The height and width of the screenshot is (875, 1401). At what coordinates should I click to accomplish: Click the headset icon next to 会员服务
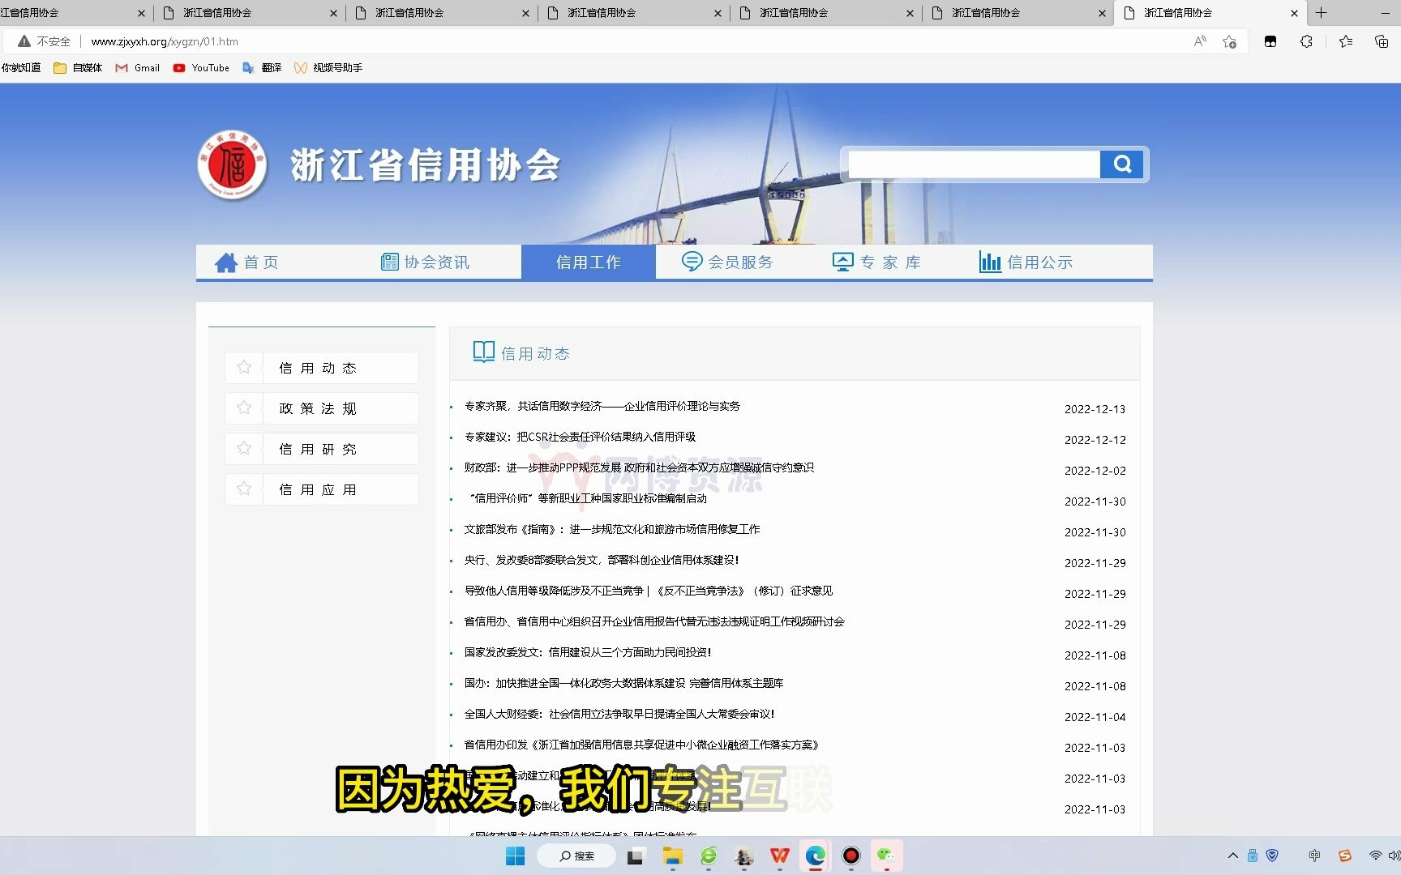tap(691, 261)
